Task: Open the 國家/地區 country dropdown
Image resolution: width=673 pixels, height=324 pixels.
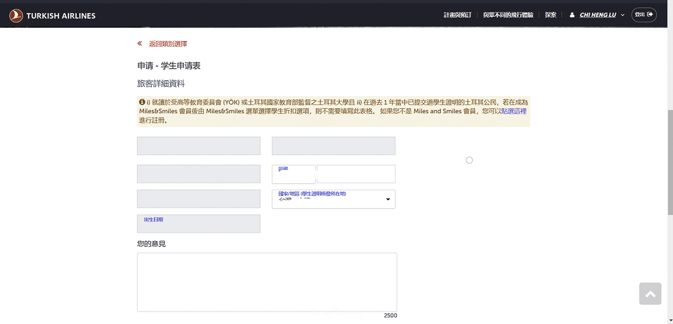Action: pyautogui.click(x=333, y=199)
